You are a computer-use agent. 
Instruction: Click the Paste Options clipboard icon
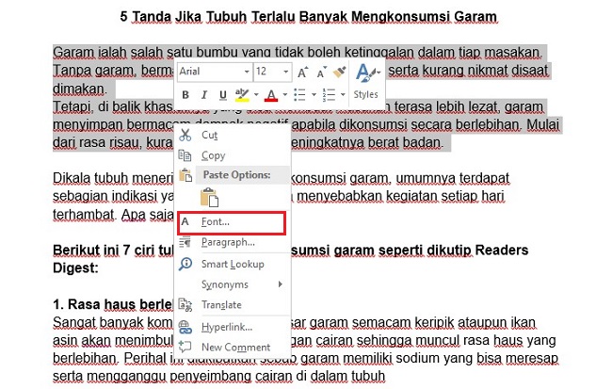click(x=208, y=197)
